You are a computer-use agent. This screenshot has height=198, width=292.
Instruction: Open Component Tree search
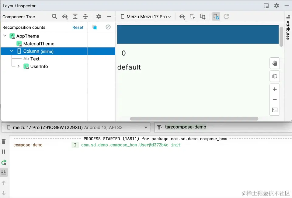54,16
